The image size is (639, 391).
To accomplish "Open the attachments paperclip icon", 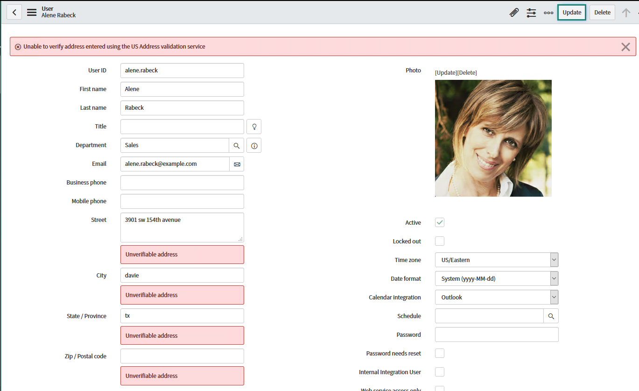I will pos(514,13).
